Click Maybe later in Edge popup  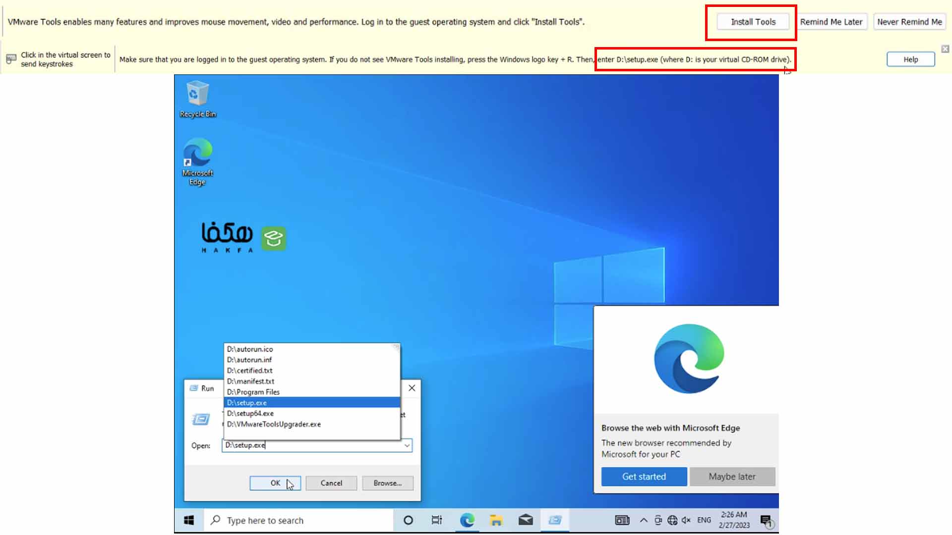point(732,477)
